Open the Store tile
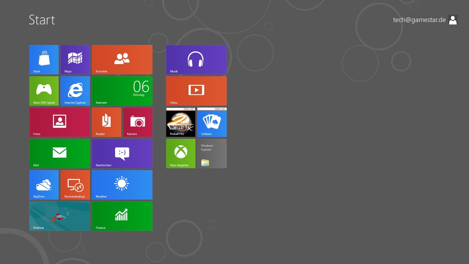Image resolution: width=469 pixels, height=264 pixels. point(44,60)
